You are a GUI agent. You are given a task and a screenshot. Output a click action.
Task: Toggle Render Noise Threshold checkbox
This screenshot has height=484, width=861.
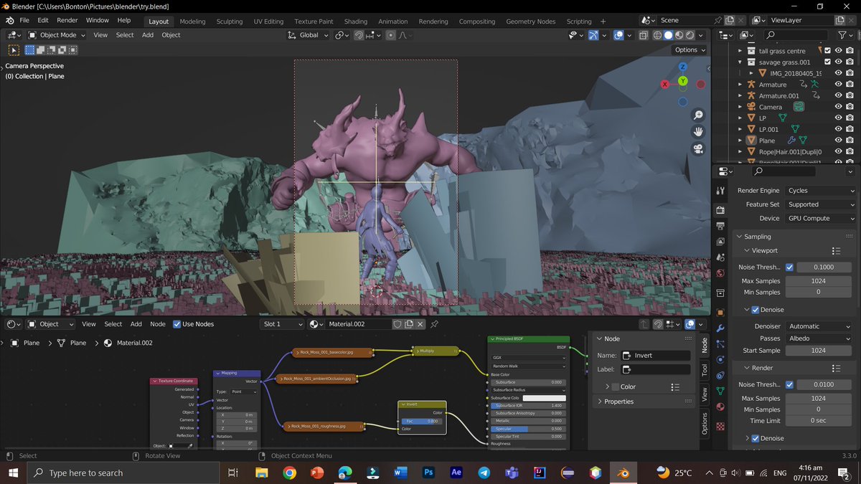pos(790,384)
